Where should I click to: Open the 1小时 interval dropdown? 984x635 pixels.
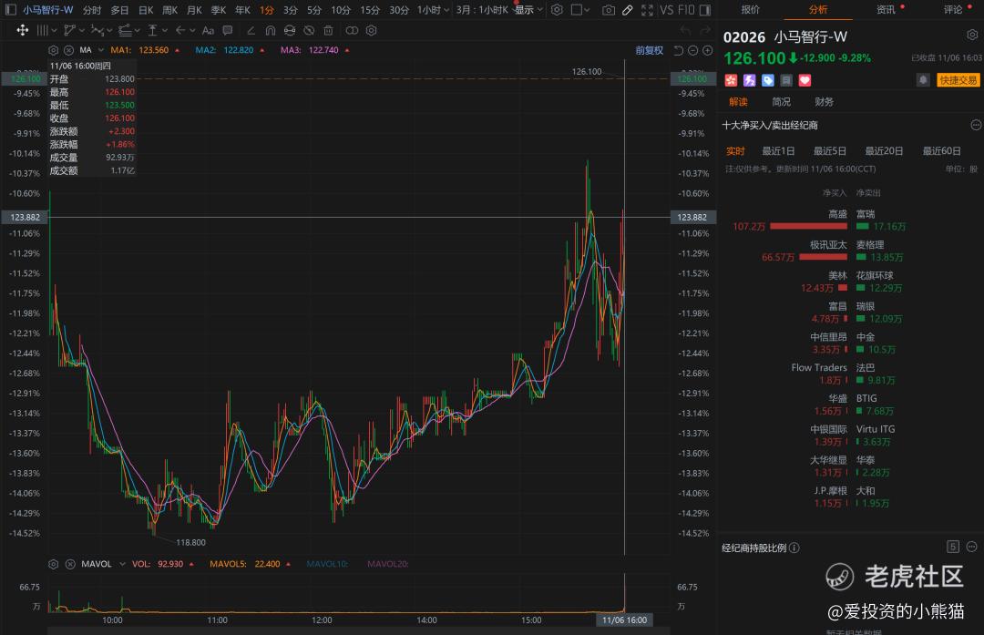(433, 10)
